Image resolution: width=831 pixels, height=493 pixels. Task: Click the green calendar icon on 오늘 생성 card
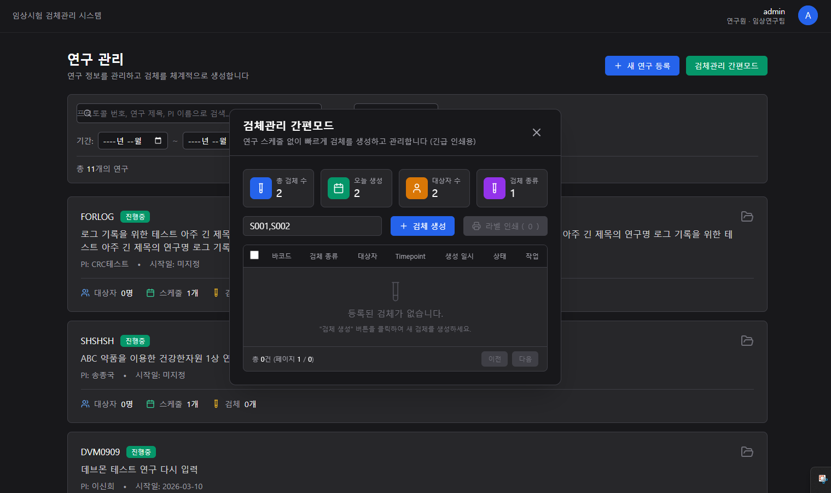pos(339,188)
